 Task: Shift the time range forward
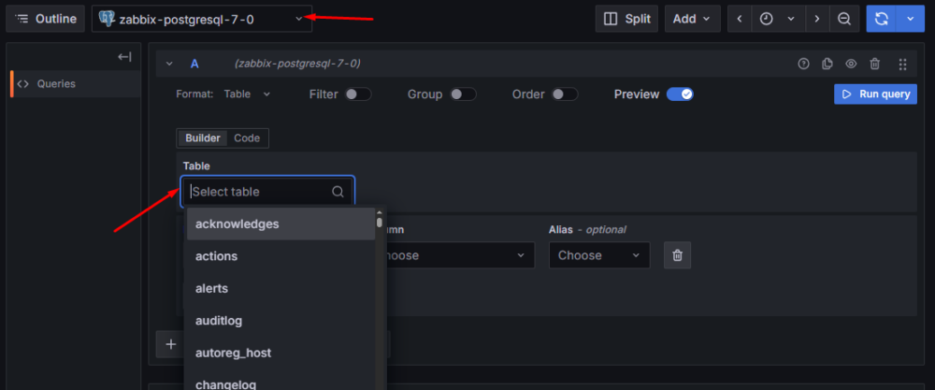(817, 19)
